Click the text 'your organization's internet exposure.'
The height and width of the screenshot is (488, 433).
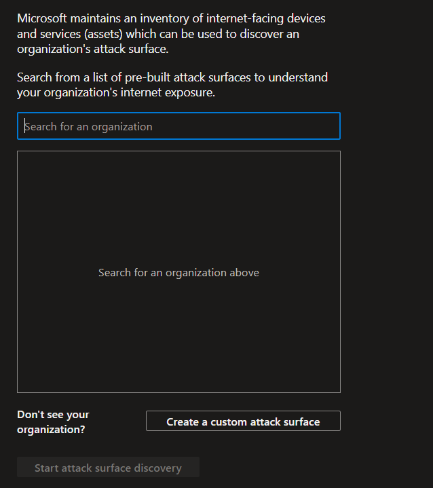116,92
